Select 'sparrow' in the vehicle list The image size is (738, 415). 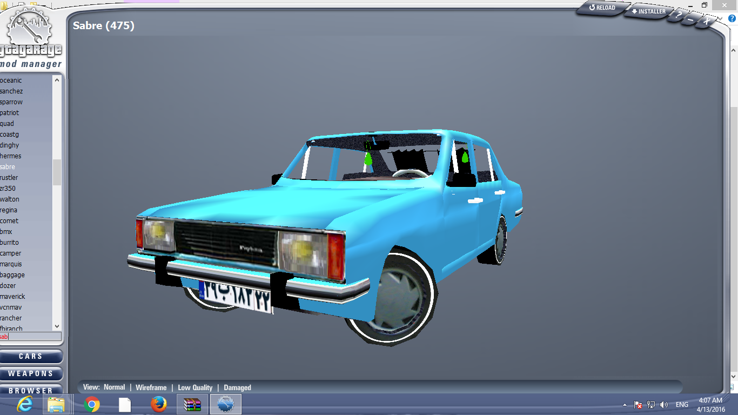pos(11,102)
